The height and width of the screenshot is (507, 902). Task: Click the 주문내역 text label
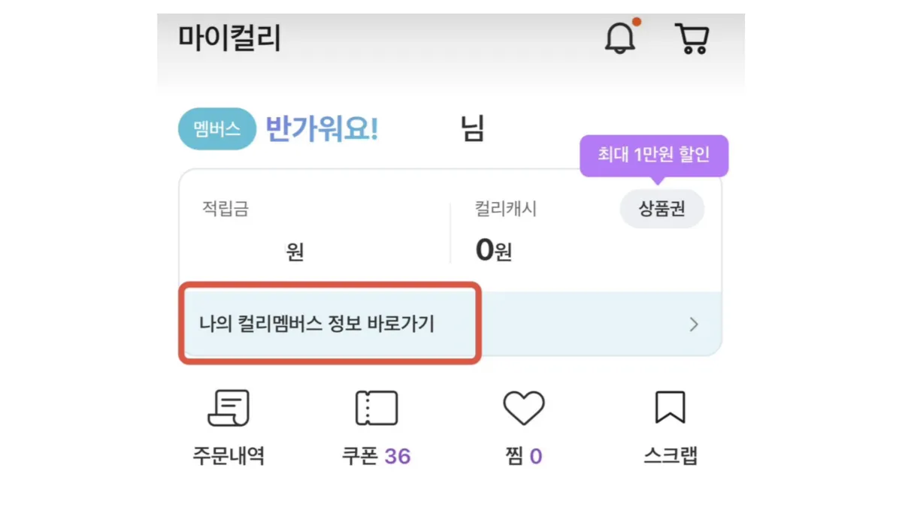click(x=228, y=455)
